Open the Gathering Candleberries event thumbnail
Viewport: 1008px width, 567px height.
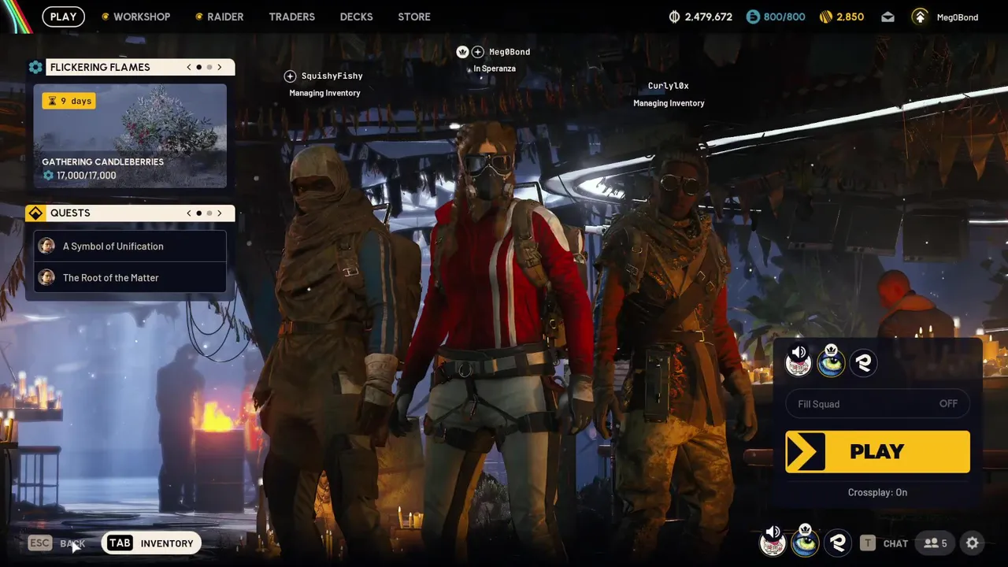(130, 136)
